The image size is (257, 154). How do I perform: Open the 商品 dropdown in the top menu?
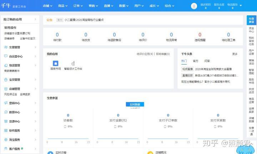pos(63,6)
